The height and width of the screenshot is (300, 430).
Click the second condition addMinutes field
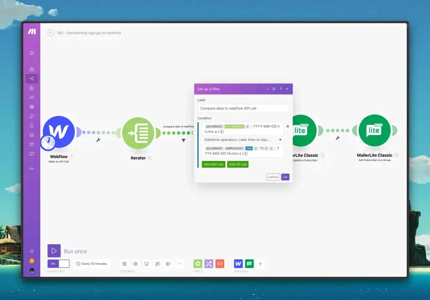[243, 151]
